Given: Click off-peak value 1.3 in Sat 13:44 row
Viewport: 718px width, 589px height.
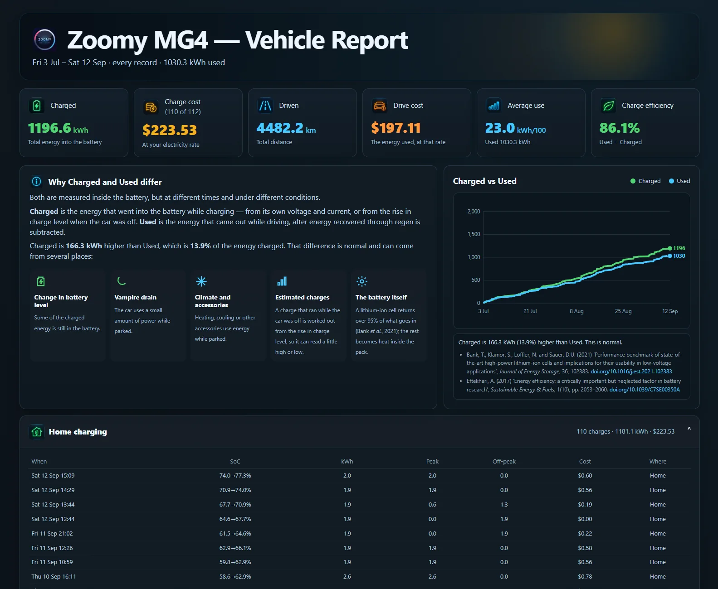Looking at the screenshot, I should click(504, 505).
